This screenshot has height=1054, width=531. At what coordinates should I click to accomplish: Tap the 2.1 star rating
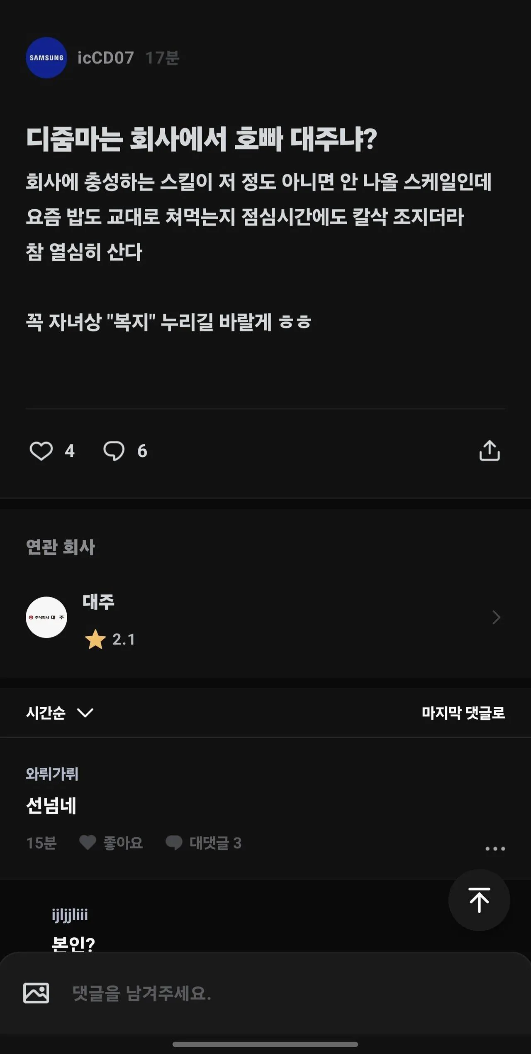(x=110, y=639)
